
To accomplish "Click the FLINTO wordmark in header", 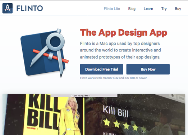I will coord(29,8).
